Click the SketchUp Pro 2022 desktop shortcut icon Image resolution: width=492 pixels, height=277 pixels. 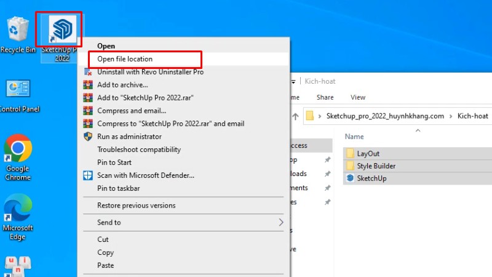61,29
